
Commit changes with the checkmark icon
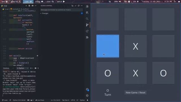[x=76, y=6]
